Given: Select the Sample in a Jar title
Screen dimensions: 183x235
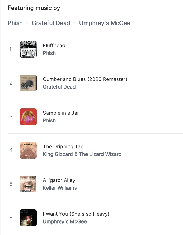Looking at the screenshot, I should click(61, 113).
